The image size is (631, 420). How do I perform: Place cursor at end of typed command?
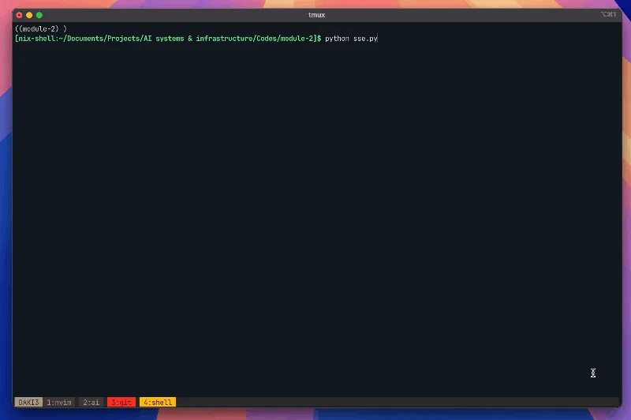pos(379,38)
